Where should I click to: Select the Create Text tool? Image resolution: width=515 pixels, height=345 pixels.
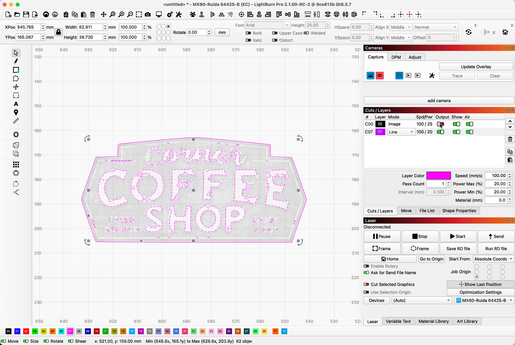click(16, 104)
